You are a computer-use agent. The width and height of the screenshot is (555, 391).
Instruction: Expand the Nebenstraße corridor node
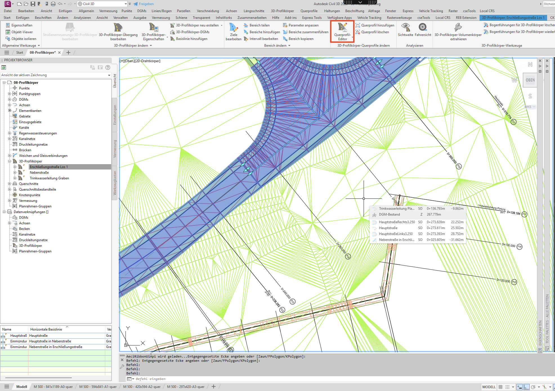(15, 173)
